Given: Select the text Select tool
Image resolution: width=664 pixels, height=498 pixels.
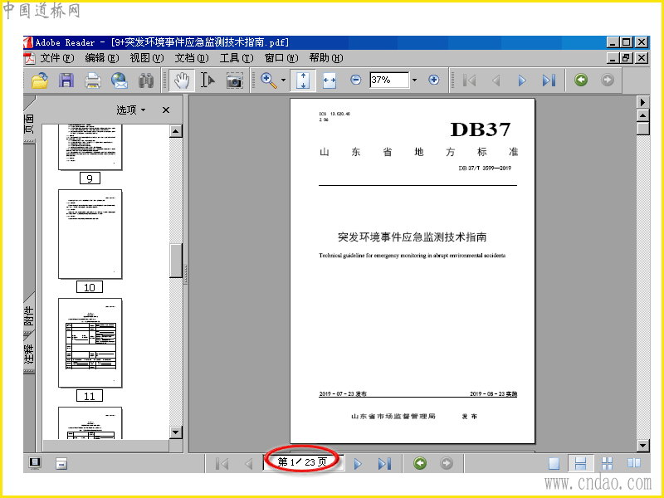Looking at the screenshot, I should (x=207, y=80).
